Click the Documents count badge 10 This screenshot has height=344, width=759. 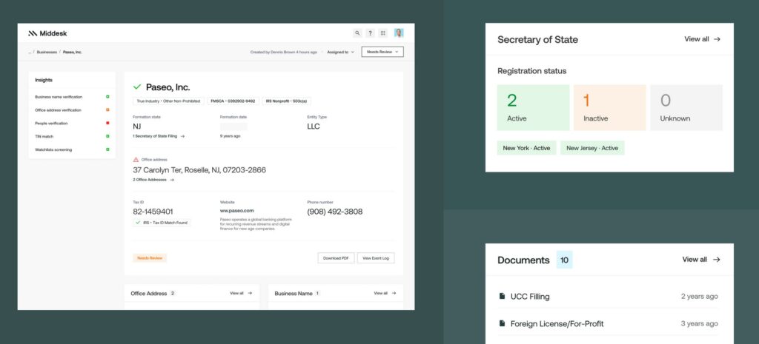pos(564,260)
